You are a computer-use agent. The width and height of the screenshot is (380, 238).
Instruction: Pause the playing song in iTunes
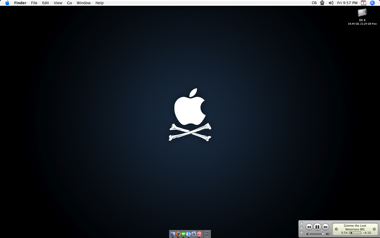tap(317, 227)
